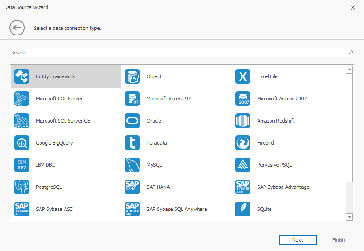
Task: Select the Firebird icon
Action: tap(243, 143)
